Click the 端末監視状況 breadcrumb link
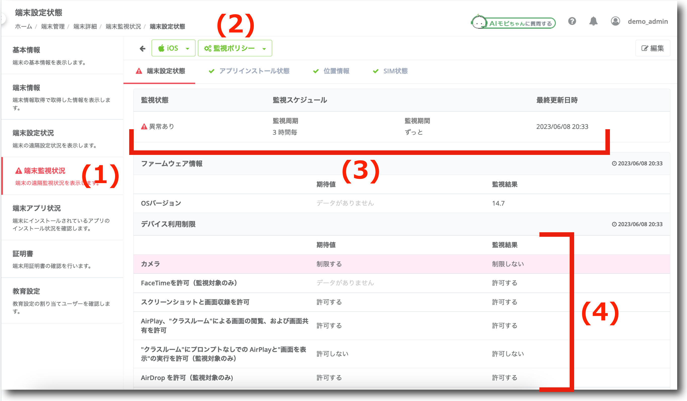687x401 pixels. point(123,26)
